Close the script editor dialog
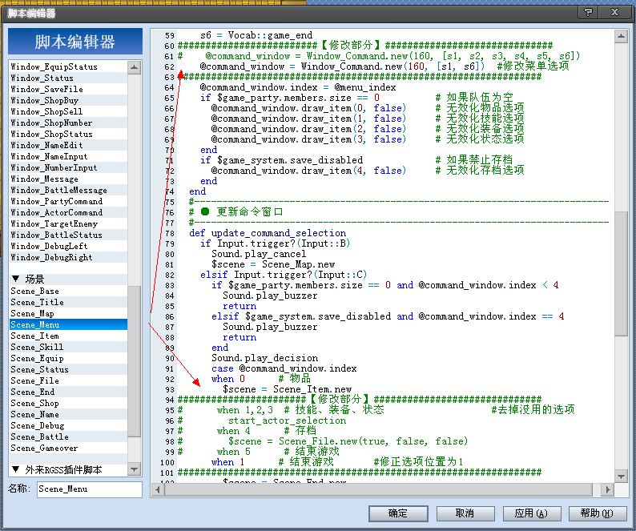The width and height of the screenshot is (636, 531). (x=615, y=13)
